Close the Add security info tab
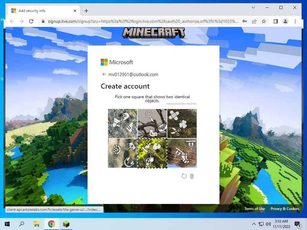The height and width of the screenshot is (230, 307). (x=75, y=11)
